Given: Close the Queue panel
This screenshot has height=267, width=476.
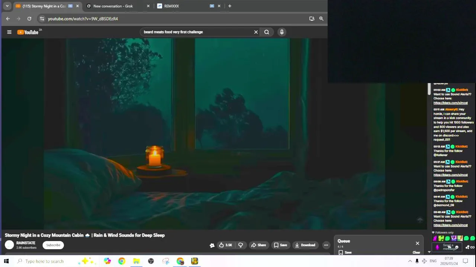Looking at the screenshot, I should [x=417, y=243].
